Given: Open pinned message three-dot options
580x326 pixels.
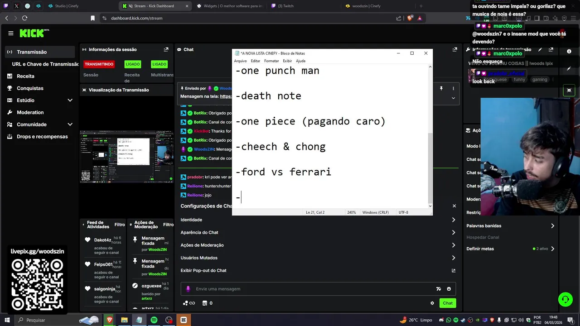Looking at the screenshot, I should [x=453, y=88].
